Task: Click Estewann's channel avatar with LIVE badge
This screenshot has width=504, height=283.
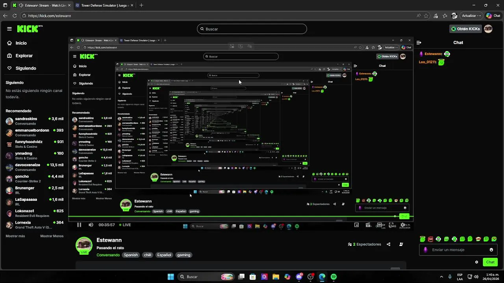Action: tap(84, 245)
